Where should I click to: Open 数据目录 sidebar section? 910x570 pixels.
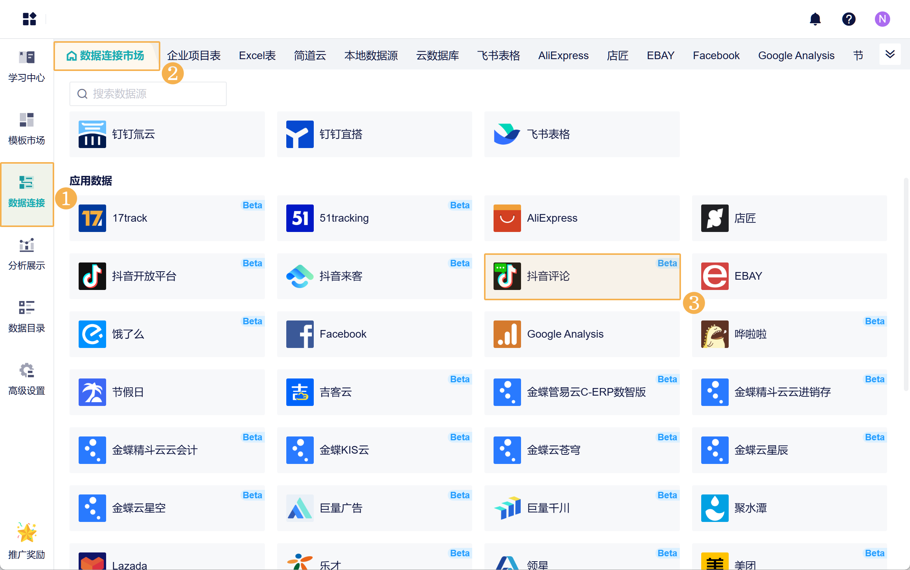coord(27,317)
